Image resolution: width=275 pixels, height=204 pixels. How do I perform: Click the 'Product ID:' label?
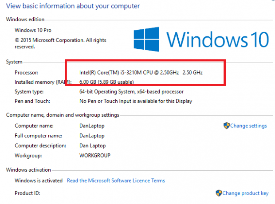pyautogui.click(x=27, y=193)
